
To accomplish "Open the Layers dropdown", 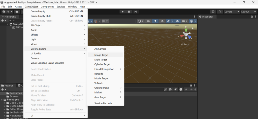I will [232, 12].
